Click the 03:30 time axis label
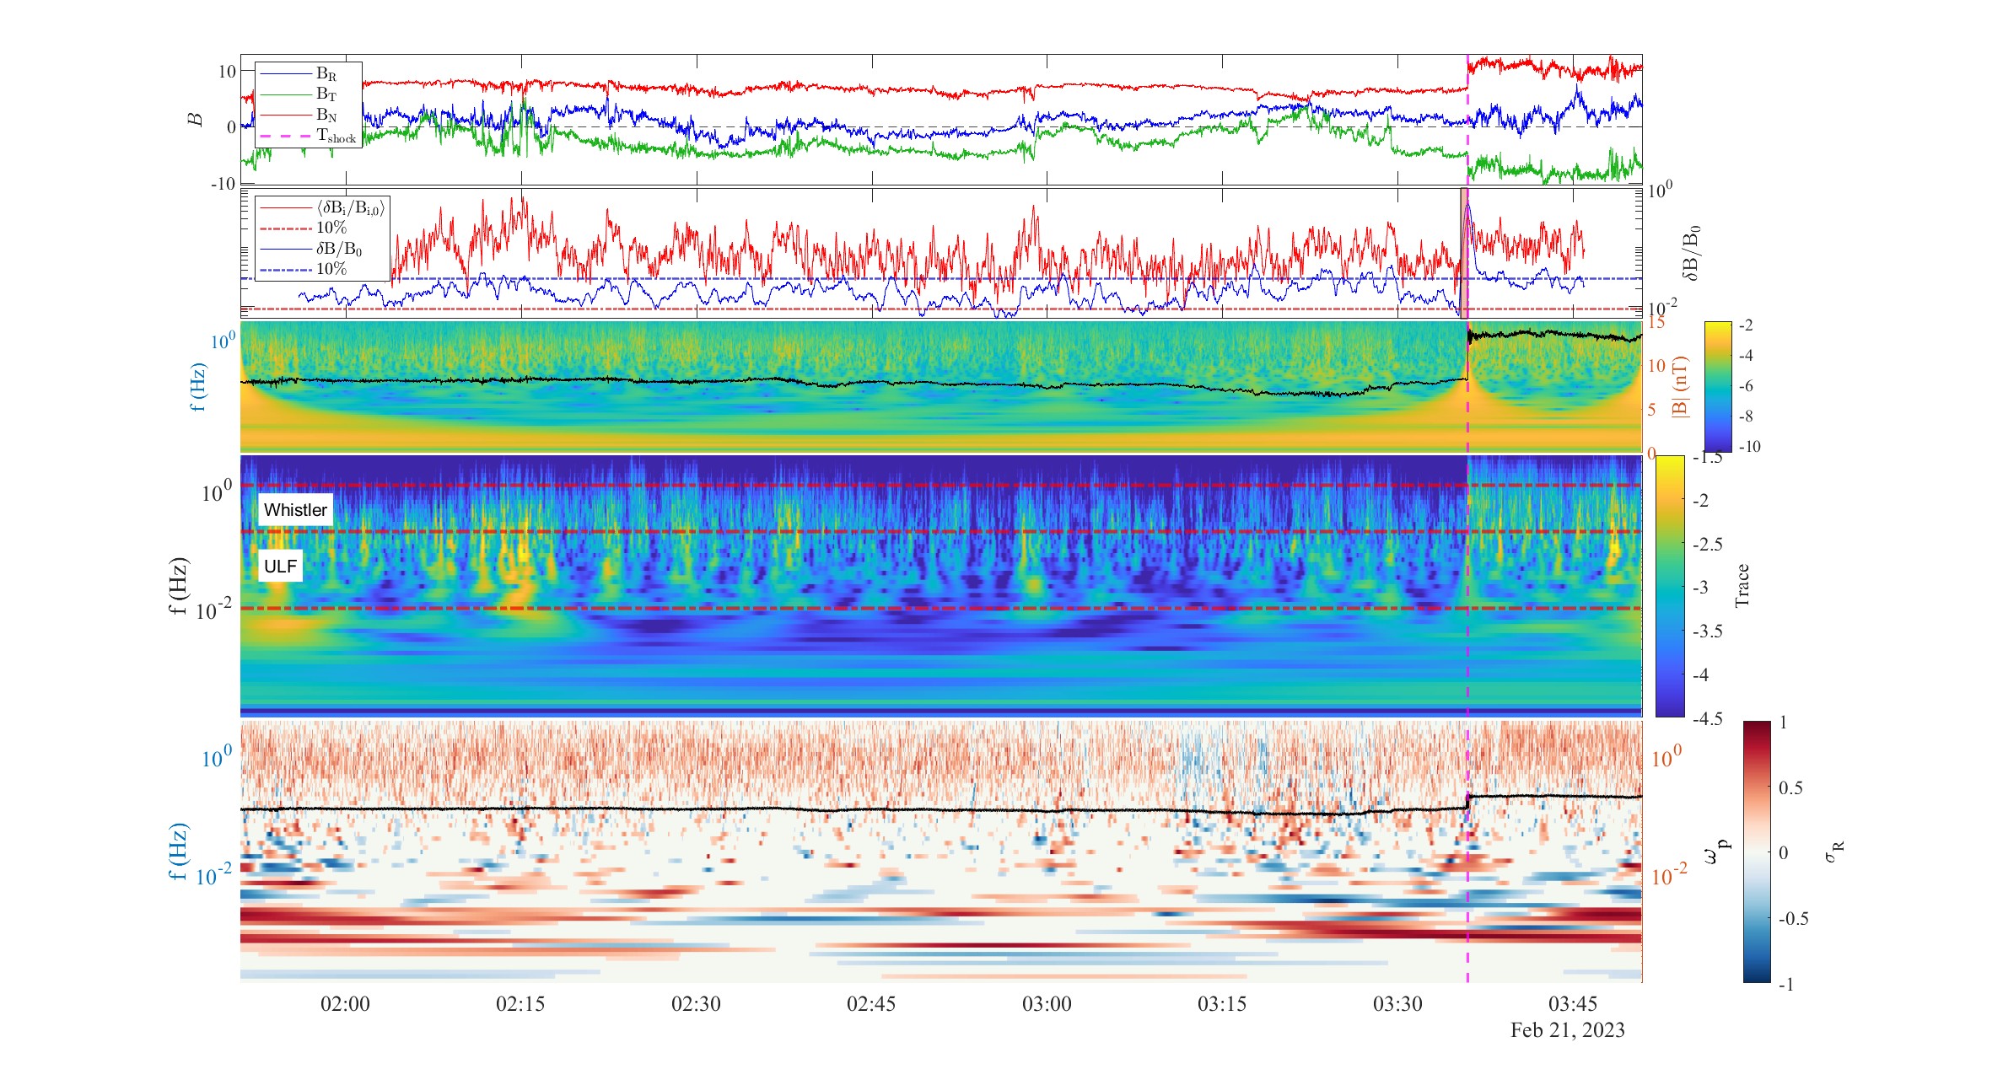Screen dimensions: 2003x1080 tap(1397, 1003)
